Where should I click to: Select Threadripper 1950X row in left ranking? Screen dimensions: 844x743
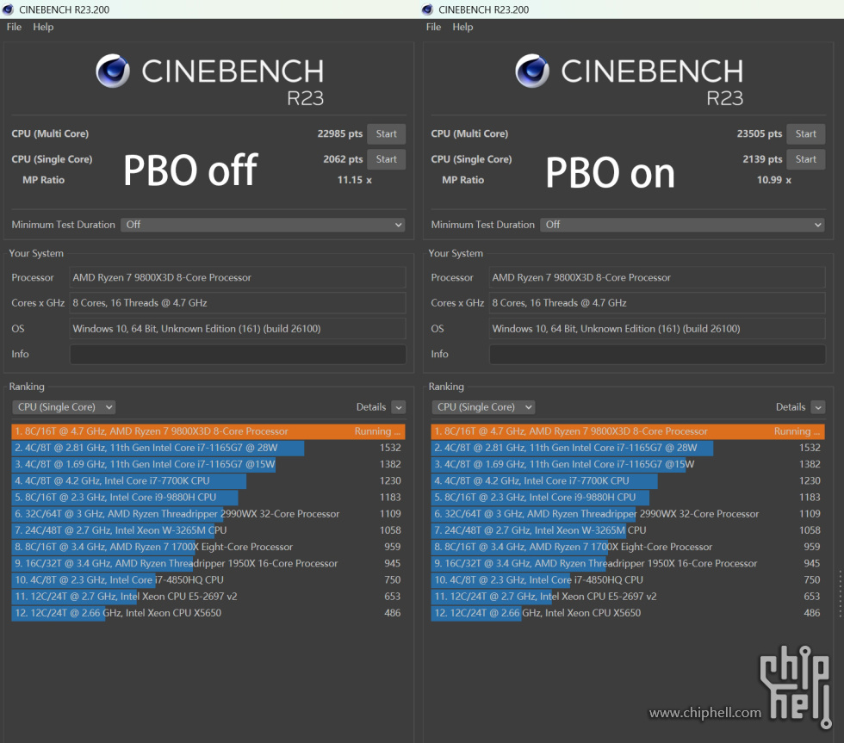(208, 563)
